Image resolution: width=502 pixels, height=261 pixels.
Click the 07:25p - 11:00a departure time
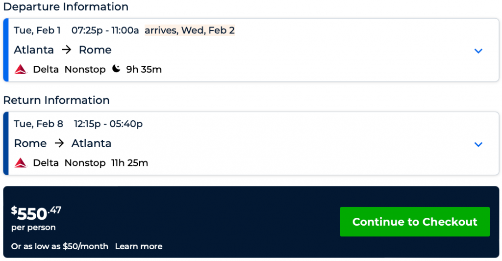pyautogui.click(x=105, y=30)
